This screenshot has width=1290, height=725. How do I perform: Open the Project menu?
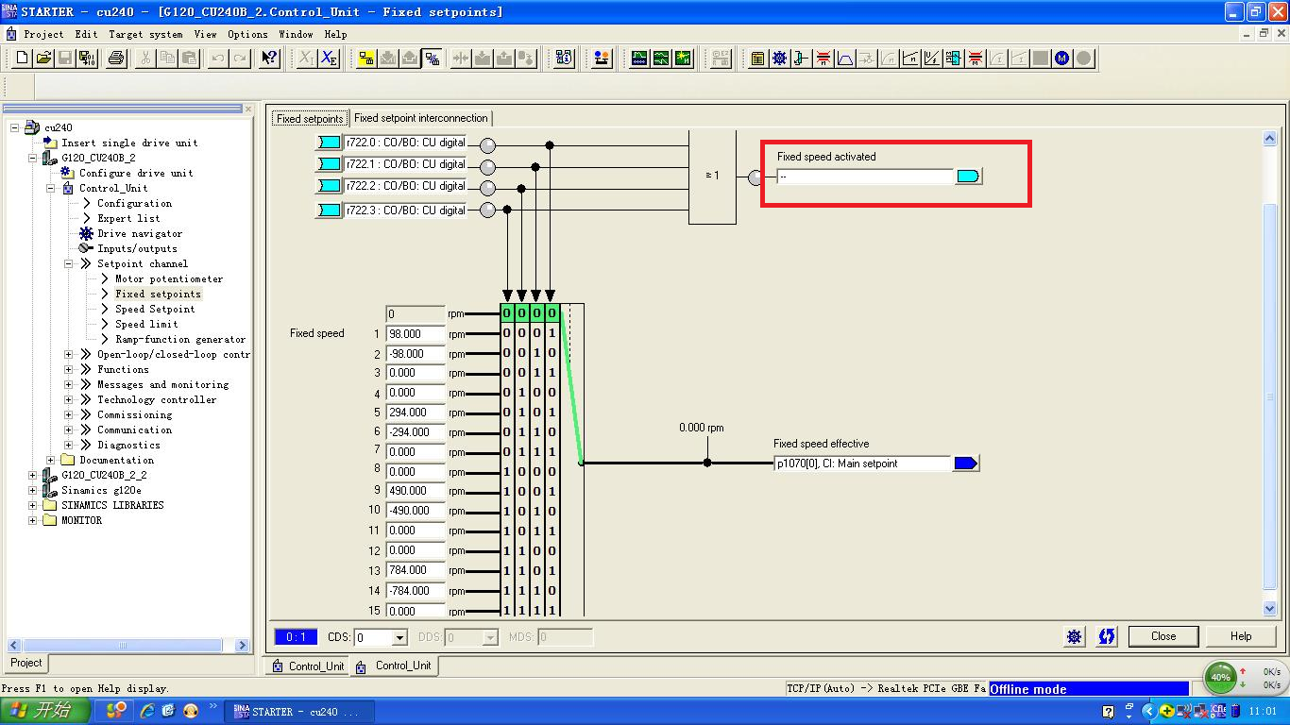pos(43,34)
